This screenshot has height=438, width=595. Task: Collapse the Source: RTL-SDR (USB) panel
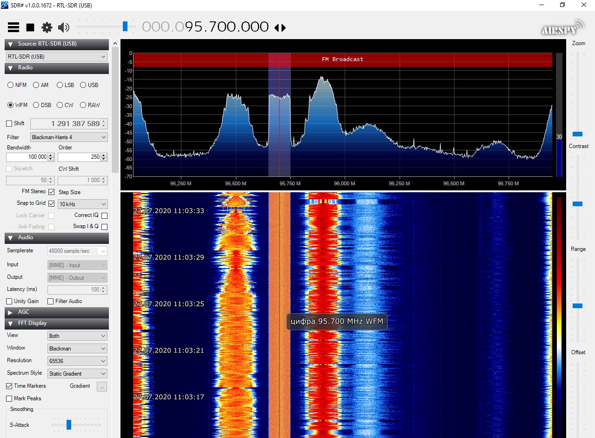[x=57, y=44]
